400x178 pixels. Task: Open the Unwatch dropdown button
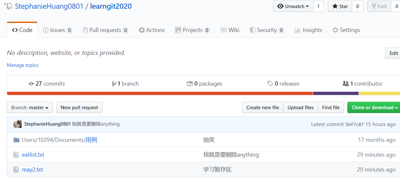pyautogui.click(x=293, y=6)
